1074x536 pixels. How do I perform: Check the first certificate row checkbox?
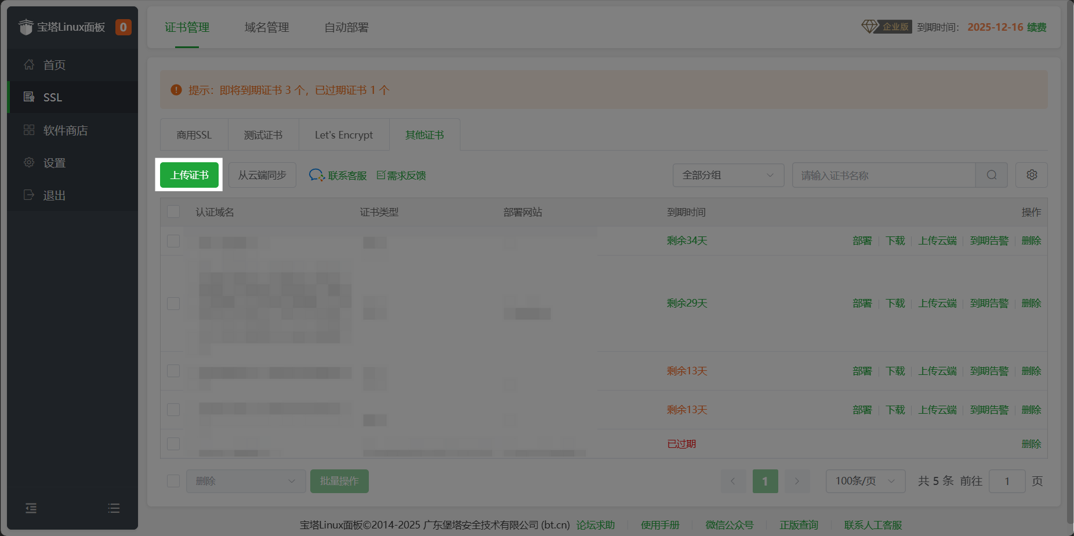173,241
